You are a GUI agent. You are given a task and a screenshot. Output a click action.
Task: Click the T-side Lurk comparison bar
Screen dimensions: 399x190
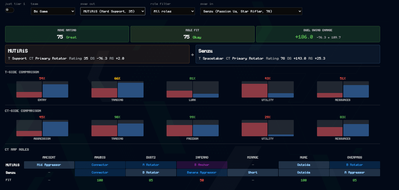pos(193,89)
